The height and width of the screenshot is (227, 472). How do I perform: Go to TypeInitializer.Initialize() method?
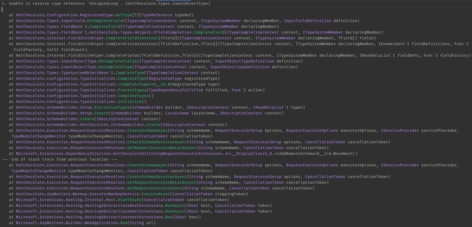click(130, 102)
